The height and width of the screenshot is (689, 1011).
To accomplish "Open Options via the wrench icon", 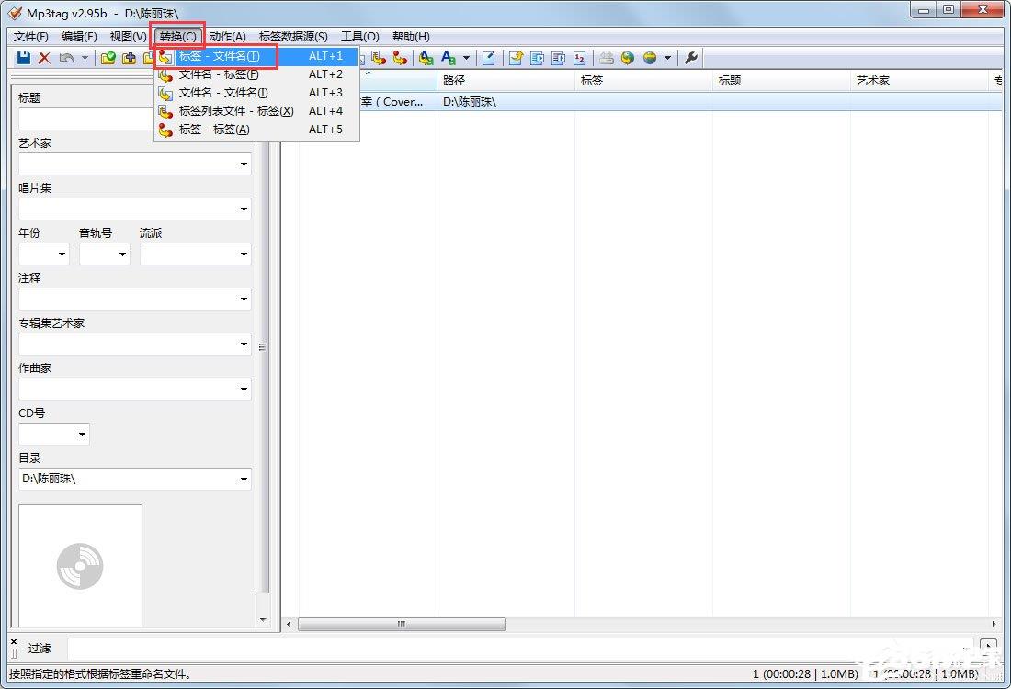I will (691, 58).
